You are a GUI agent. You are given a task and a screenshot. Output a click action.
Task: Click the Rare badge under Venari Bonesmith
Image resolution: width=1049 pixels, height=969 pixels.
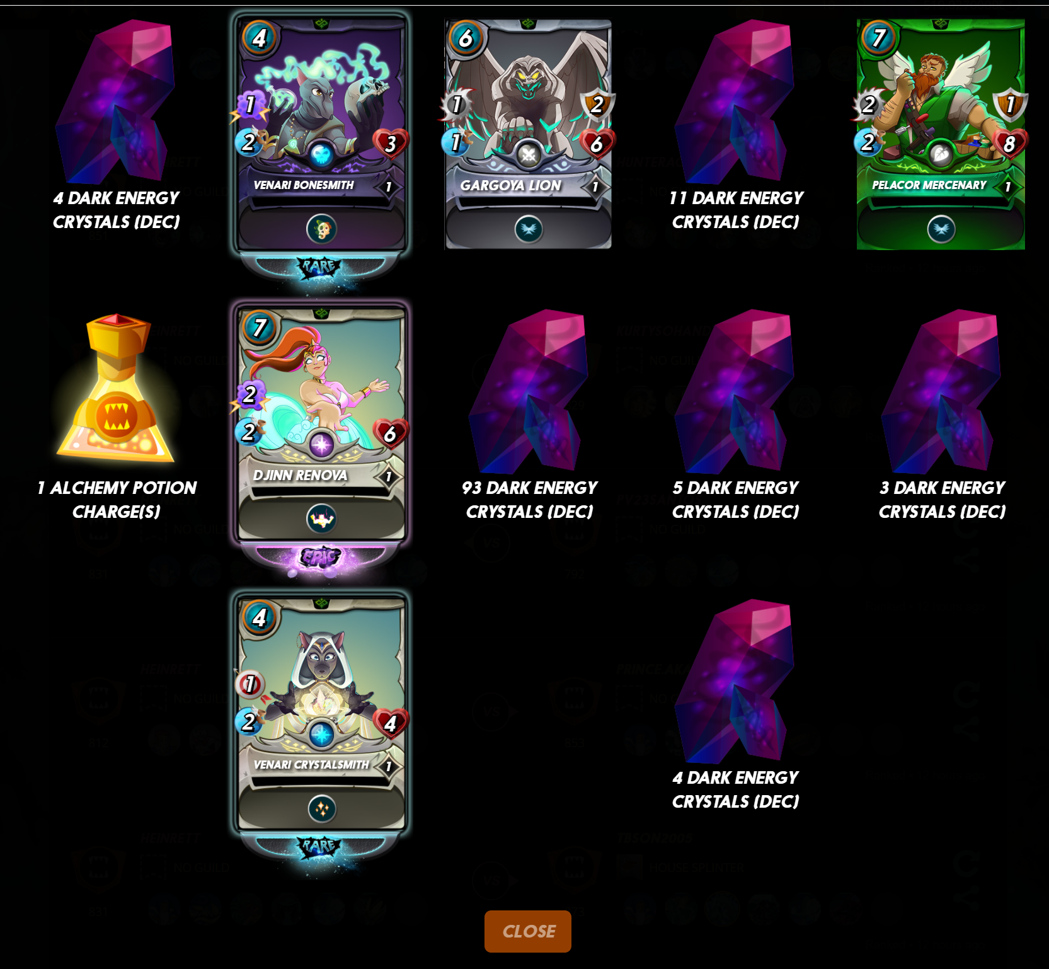[319, 267]
